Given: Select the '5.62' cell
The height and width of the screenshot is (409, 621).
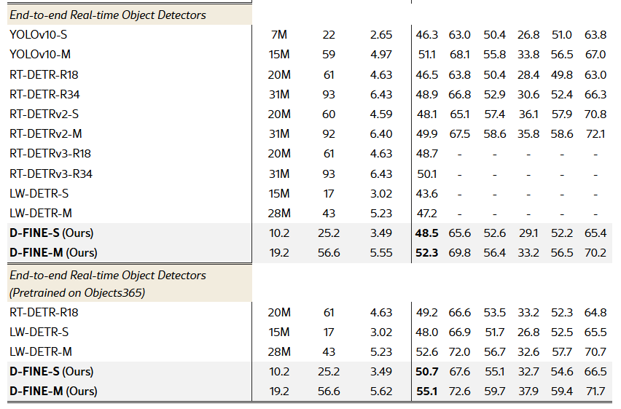Looking at the screenshot, I should pyautogui.click(x=381, y=392).
